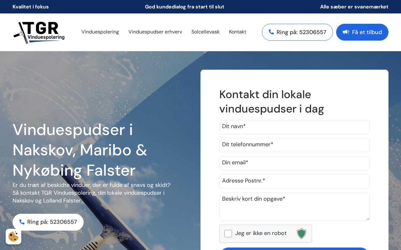This screenshot has width=401, height=250.
Task: Go to Vinduespudser erhverv page
Action: pos(155,32)
